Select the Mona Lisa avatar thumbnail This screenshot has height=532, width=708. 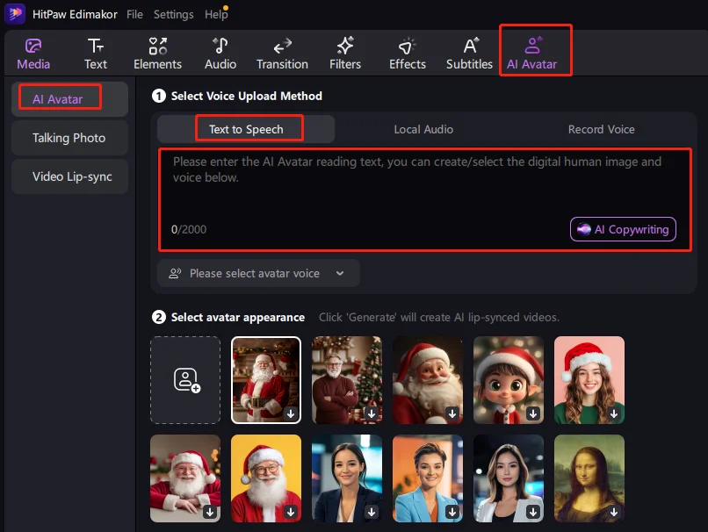point(589,478)
